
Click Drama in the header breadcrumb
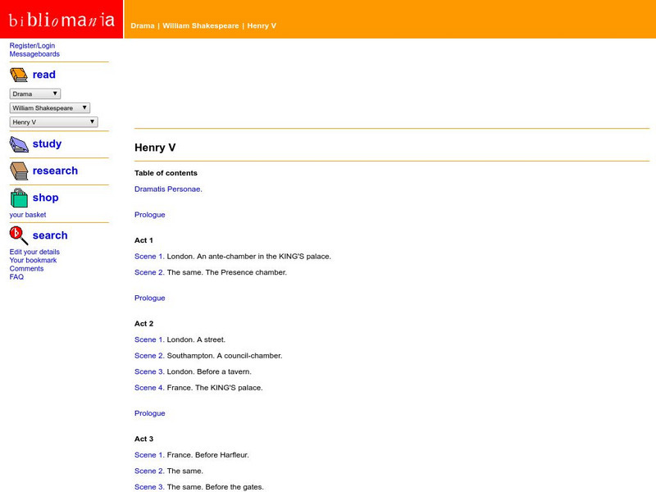click(x=142, y=25)
